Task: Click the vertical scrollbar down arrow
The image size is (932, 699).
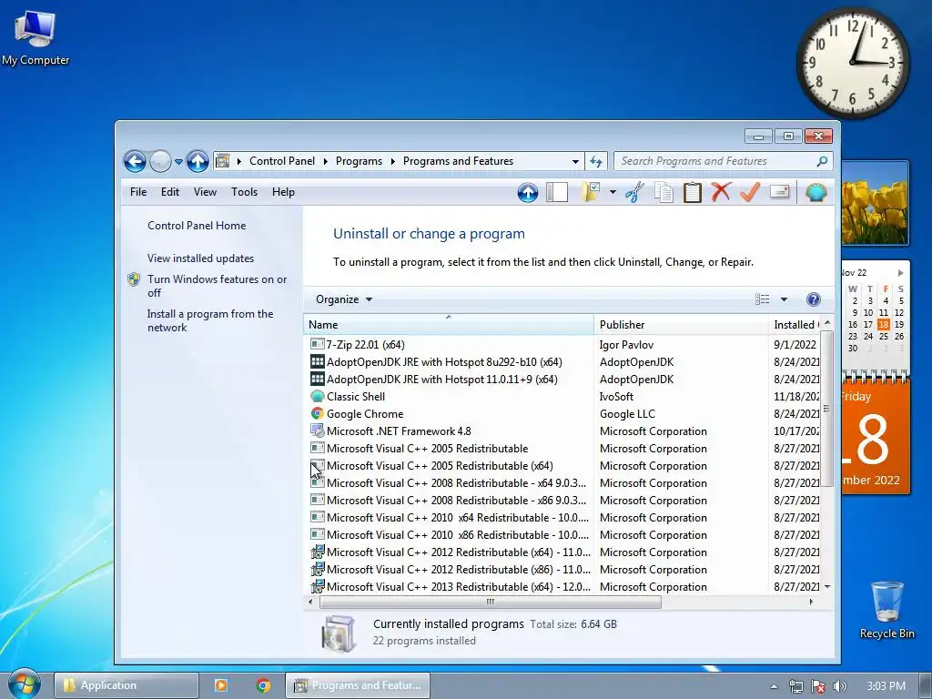Action: [x=826, y=587]
